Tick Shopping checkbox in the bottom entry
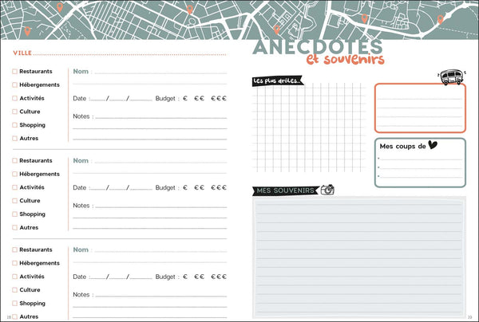Screen dimensions: 479x322 14,304
